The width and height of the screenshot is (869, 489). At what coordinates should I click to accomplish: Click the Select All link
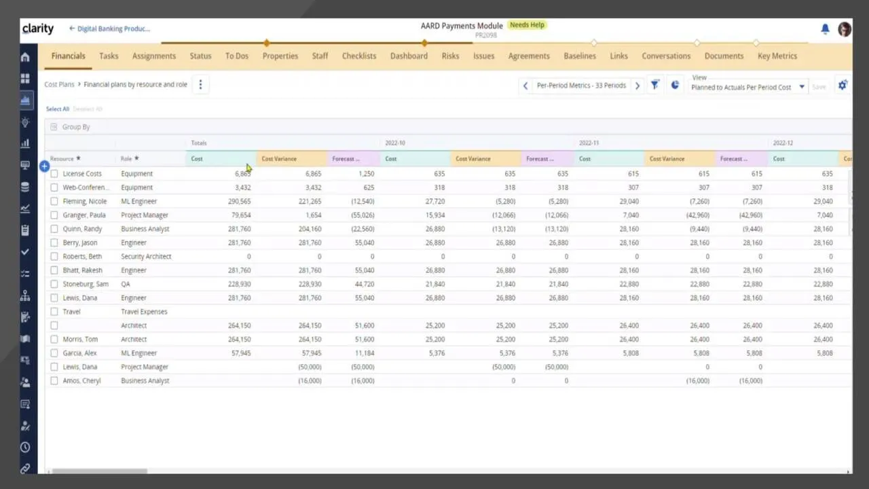coord(57,109)
